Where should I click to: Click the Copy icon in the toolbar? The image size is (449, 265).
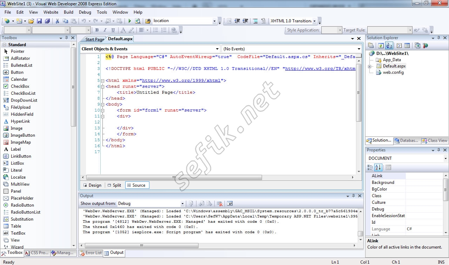click(x=66, y=21)
